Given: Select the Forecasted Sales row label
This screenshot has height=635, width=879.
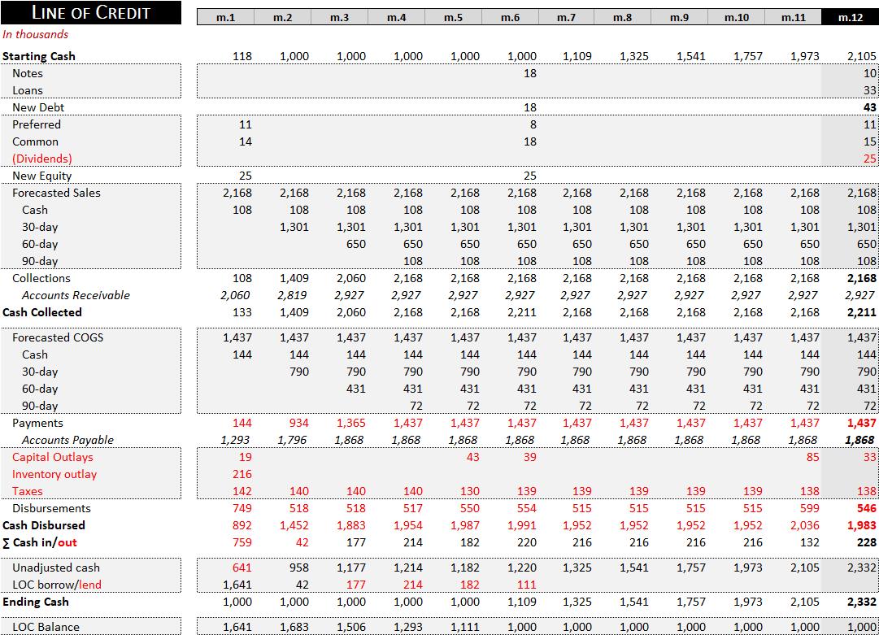Looking at the screenshot, I should click(56, 193).
